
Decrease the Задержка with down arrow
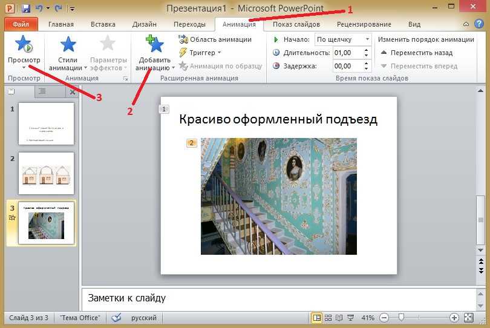(x=366, y=69)
